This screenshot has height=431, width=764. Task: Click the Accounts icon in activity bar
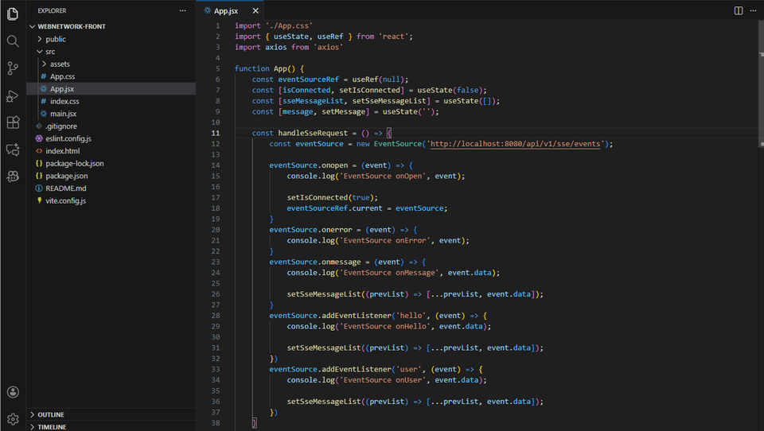pos(13,392)
